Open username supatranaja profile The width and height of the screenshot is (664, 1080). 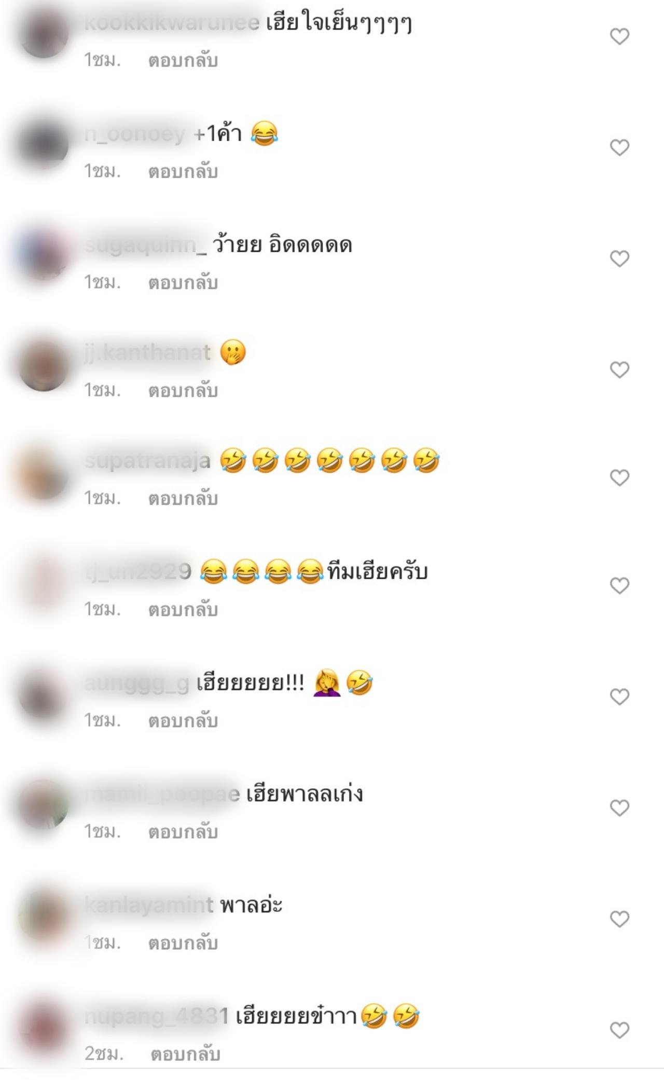[x=147, y=461]
